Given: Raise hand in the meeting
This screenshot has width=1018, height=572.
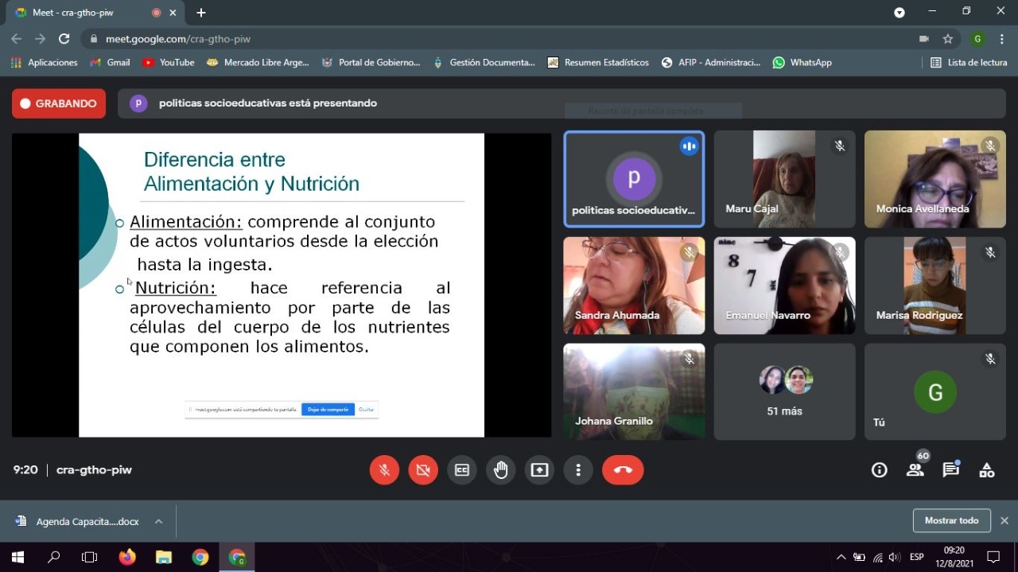Looking at the screenshot, I should (500, 470).
